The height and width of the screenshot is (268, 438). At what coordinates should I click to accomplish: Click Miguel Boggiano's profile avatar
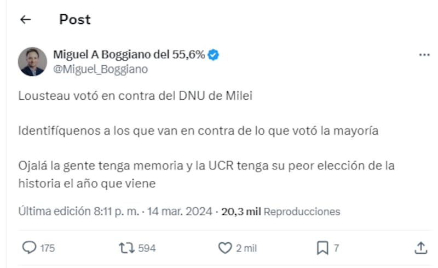pos(32,61)
